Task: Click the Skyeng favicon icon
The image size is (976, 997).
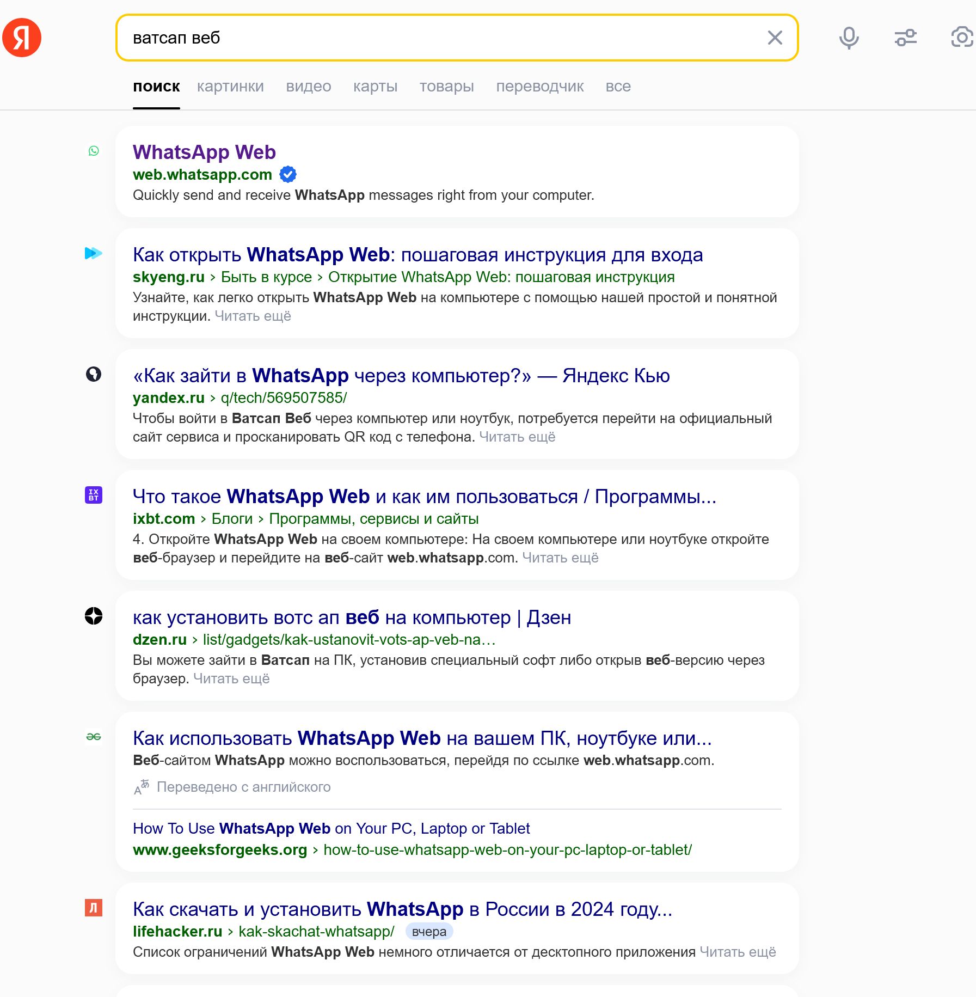Action: point(94,253)
